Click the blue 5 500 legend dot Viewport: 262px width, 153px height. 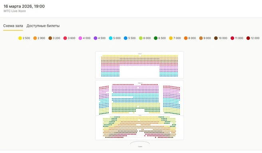pyautogui.click(x=126, y=38)
